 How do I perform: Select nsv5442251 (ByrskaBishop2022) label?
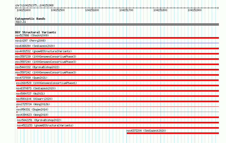click(39, 120)
